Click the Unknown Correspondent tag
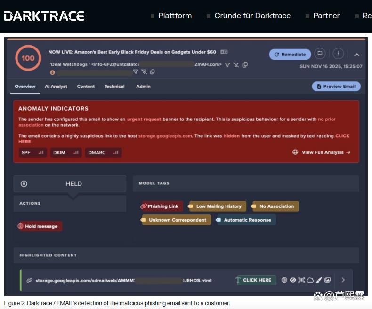The height and width of the screenshot is (309, 372). pos(176,220)
